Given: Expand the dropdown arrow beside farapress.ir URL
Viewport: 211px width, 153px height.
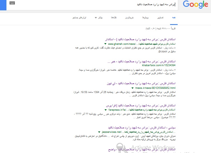Looking at the screenshot, I should [x=106, y=110].
